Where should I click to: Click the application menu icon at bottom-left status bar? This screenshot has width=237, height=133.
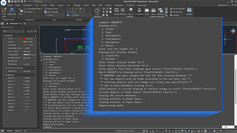(2, 131)
